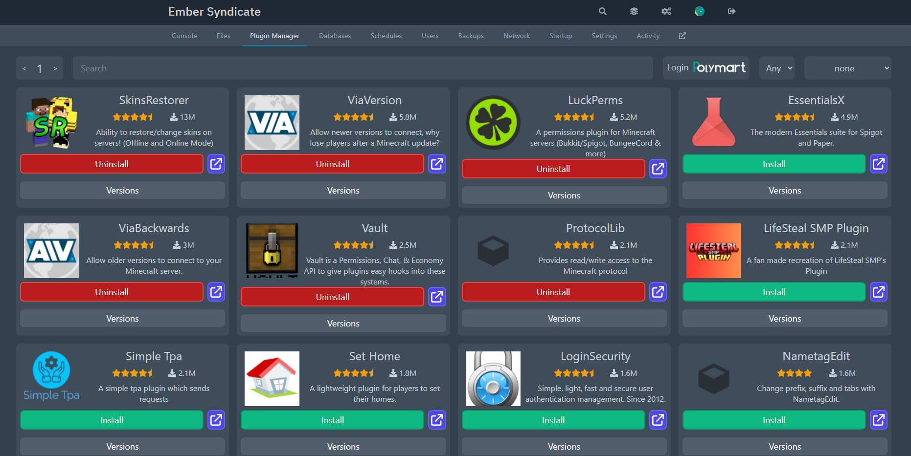Screen dimensions: 911x456
Task: Expand Versions for SkinsRestorer
Action: point(122,191)
